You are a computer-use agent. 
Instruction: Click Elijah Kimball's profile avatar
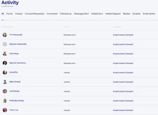click(x=5, y=82)
